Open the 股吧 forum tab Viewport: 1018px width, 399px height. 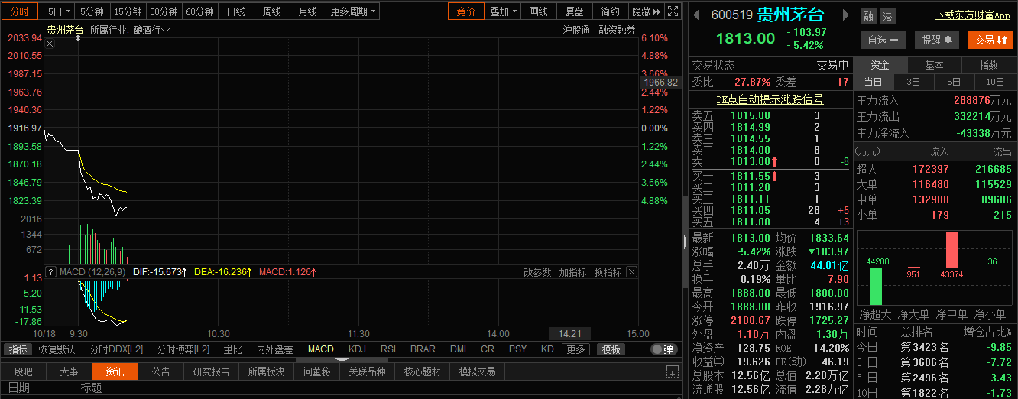click(x=24, y=371)
